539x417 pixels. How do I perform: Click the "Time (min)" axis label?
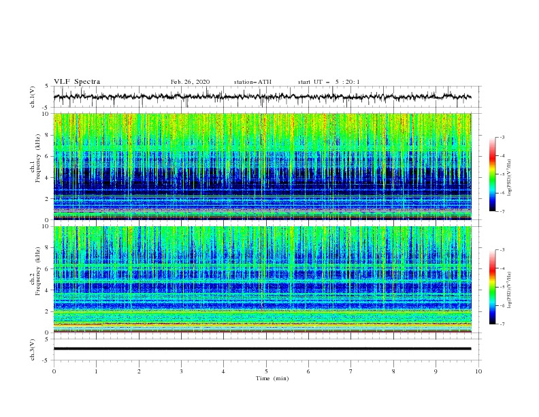tap(272, 378)
